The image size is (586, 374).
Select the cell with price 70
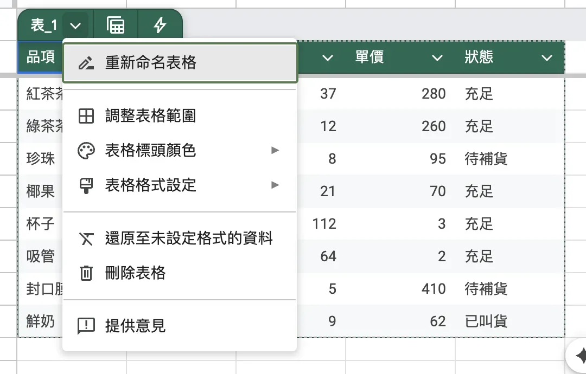(x=400, y=191)
